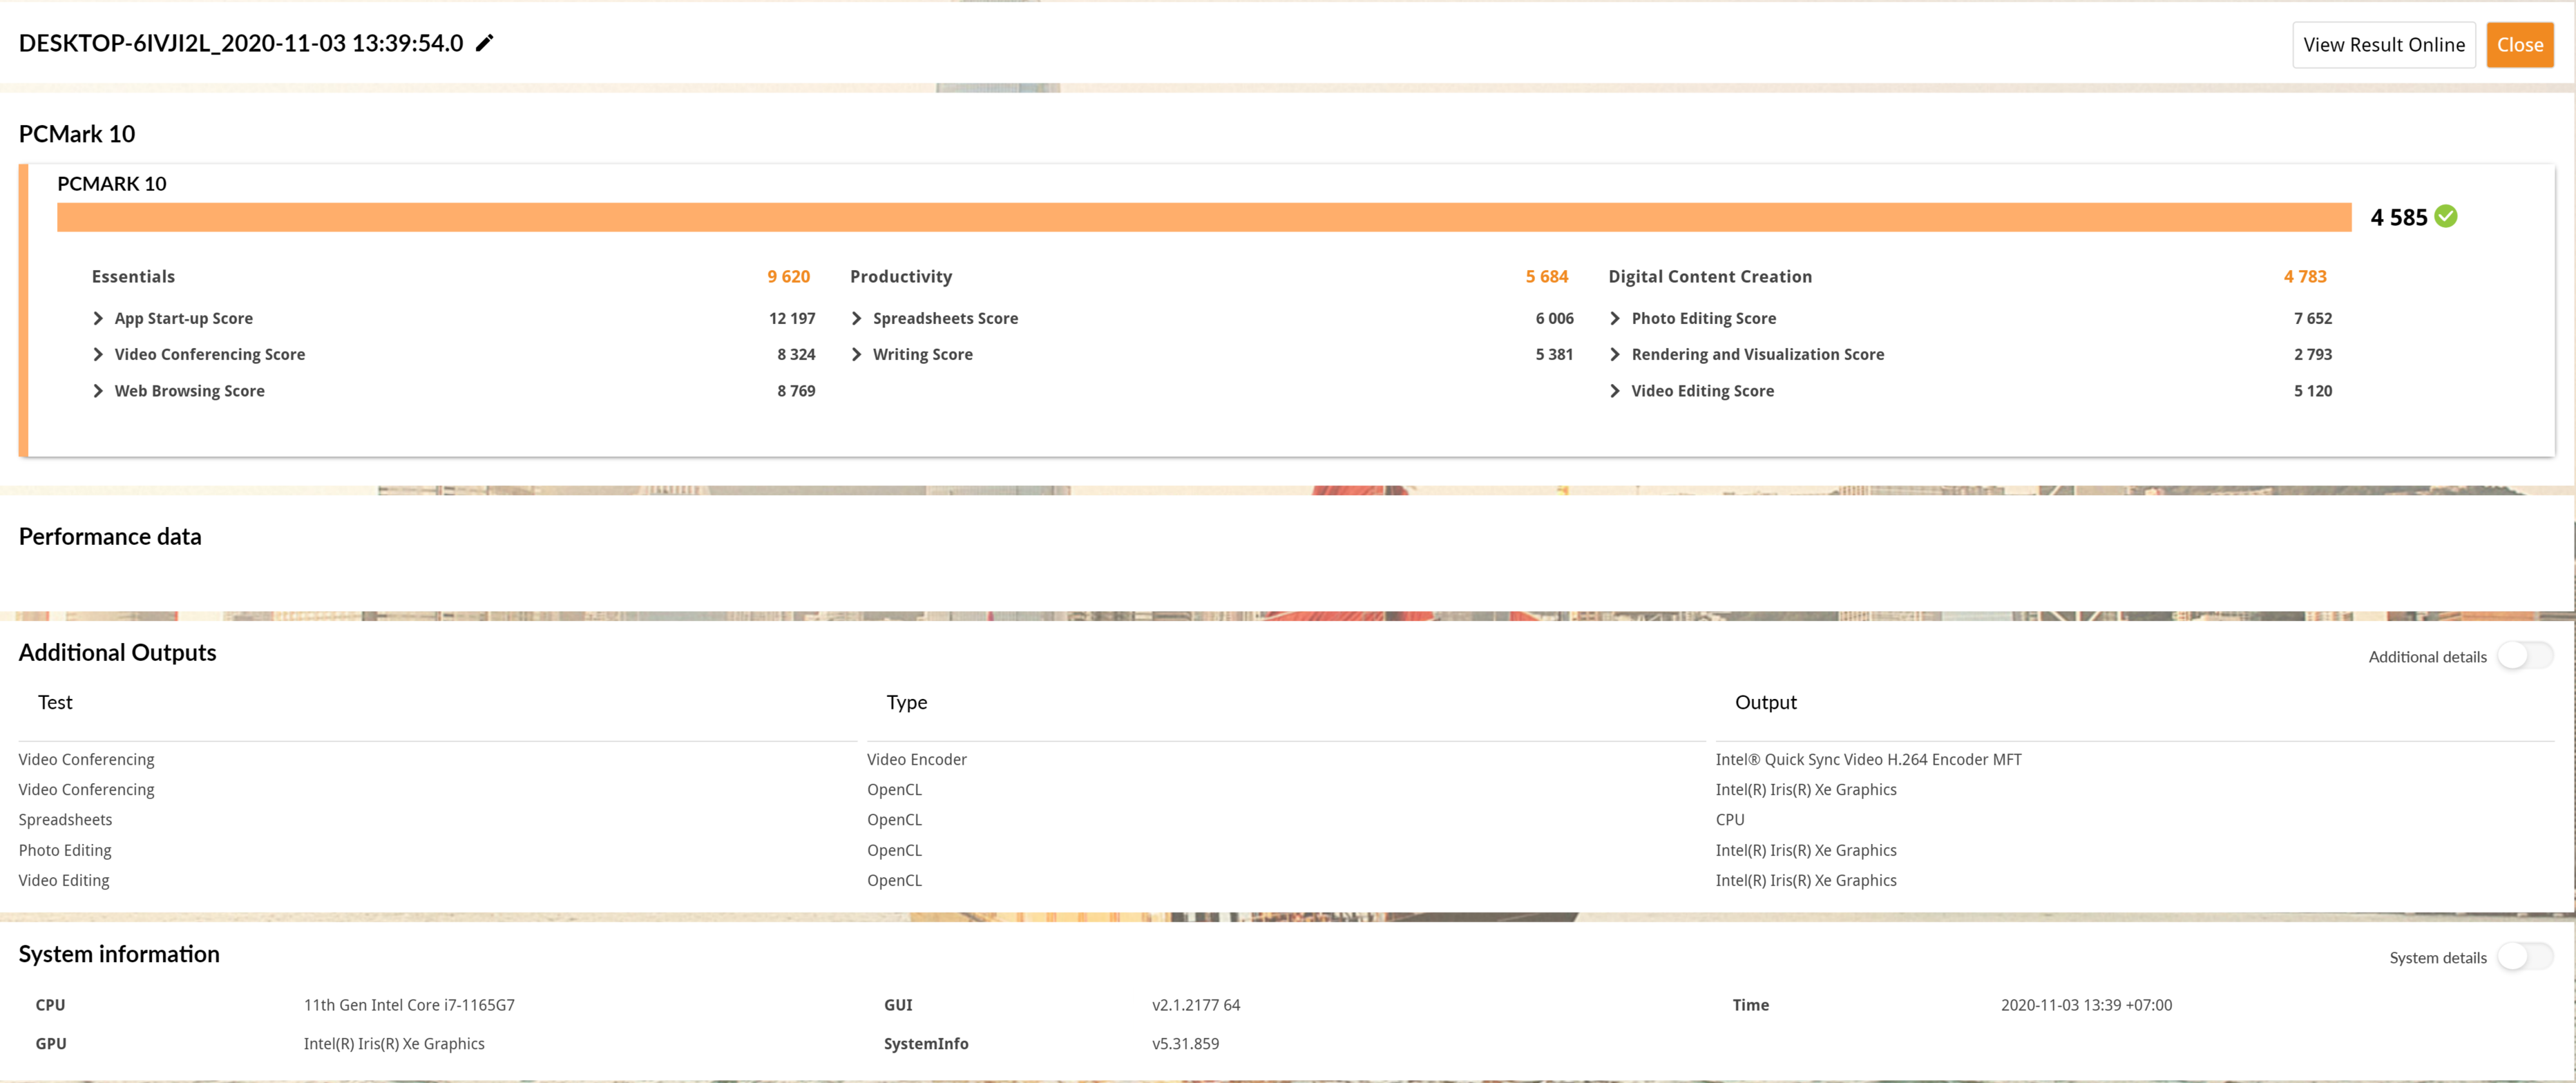
Task: Click the result title DESKTOP-6IVJI2L
Action: click(x=241, y=43)
